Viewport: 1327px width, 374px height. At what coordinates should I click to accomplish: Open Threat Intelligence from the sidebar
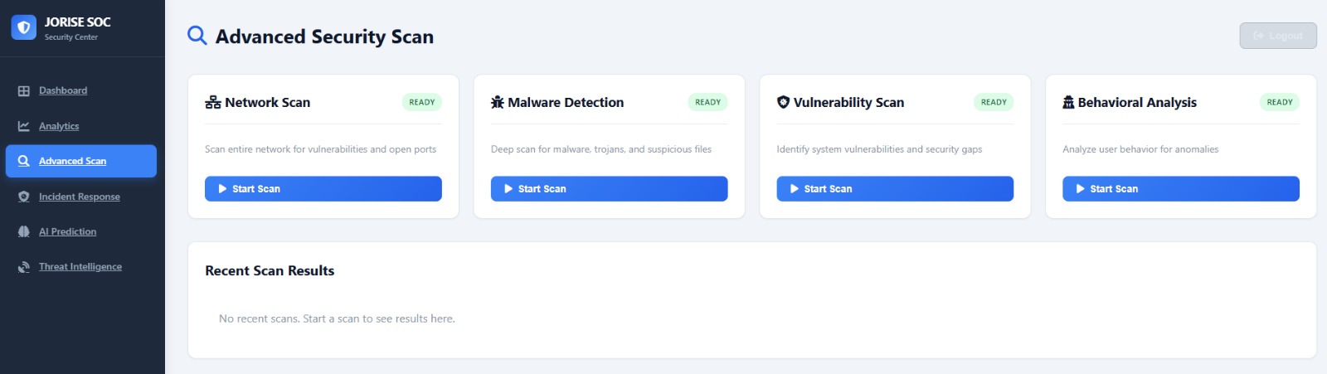(x=80, y=267)
